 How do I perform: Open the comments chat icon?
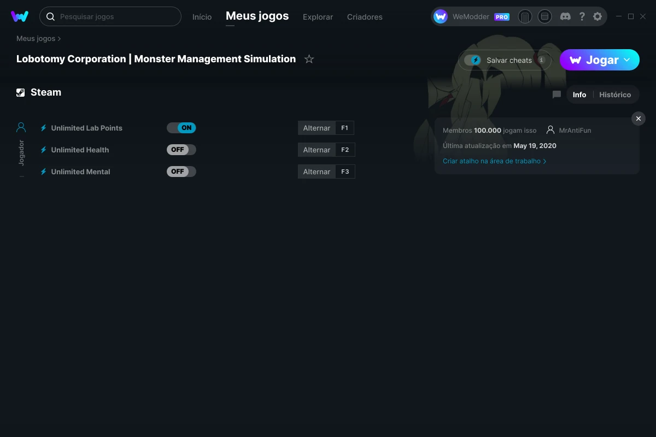pyautogui.click(x=557, y=95)
